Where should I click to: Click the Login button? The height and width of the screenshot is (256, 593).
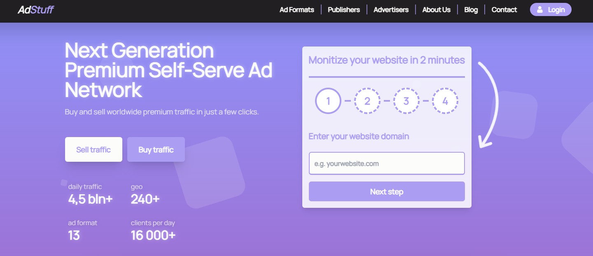(x=551, y=9)
